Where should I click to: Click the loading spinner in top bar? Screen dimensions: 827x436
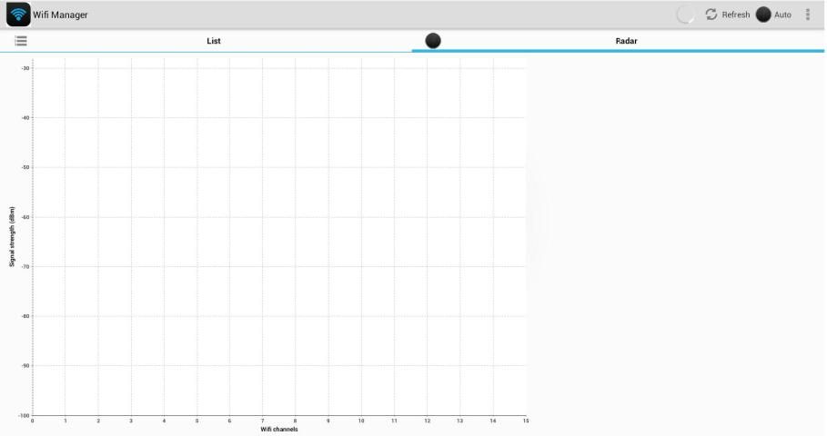point(686,15)
